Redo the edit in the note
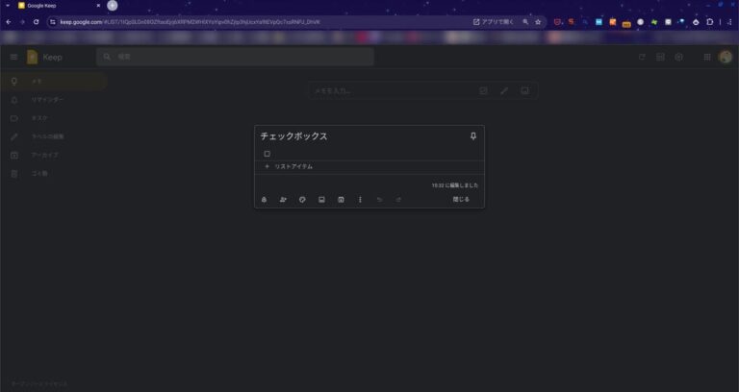This screenshot has height=392, width=739. click(x=398, y=200)
